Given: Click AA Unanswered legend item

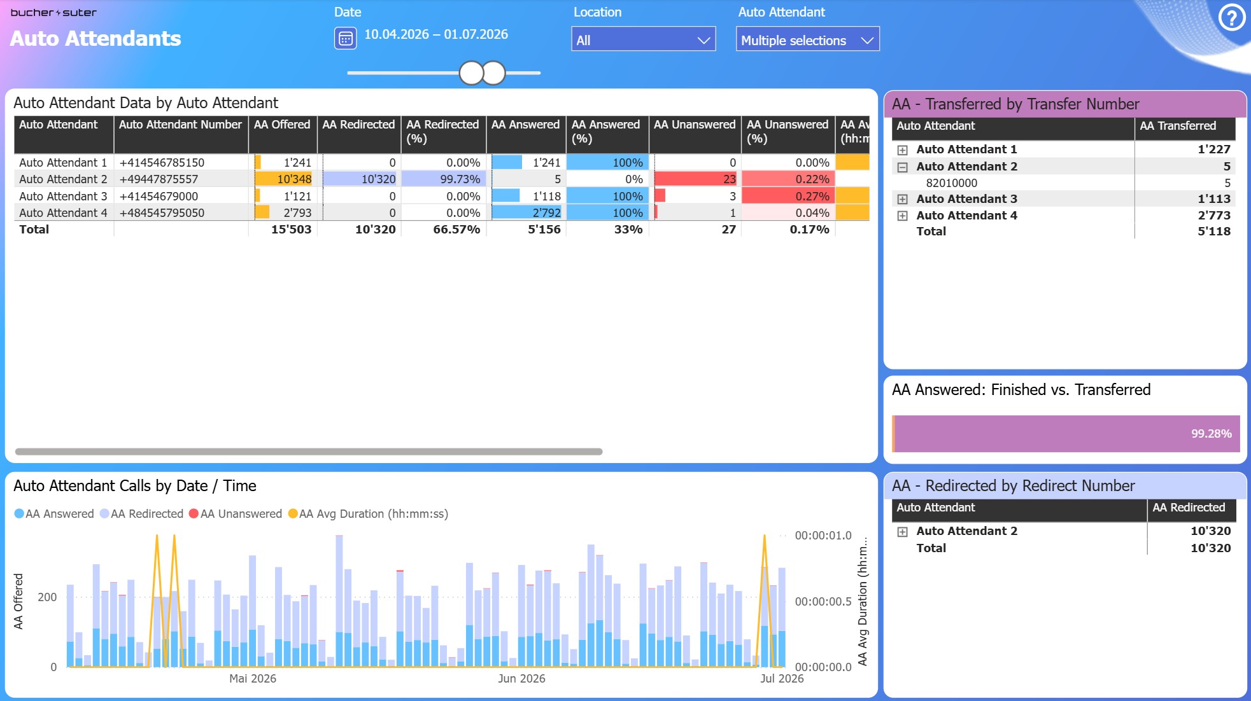Looking at the screenshot, I should 236,514.
